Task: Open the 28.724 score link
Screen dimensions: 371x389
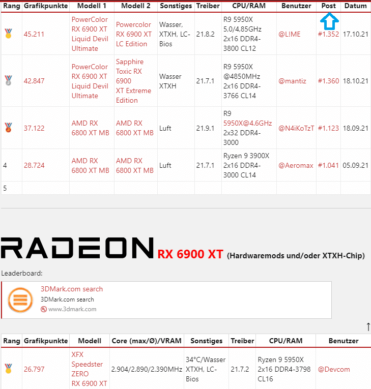Action: point(34,165)
